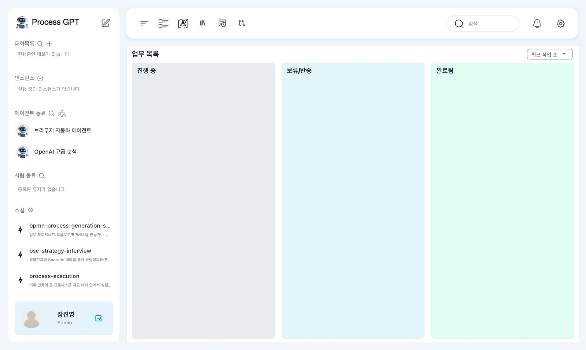This screenshot has height=350, width=586.
Task: Open process-execution skill
Action: (x=64, y=280)
